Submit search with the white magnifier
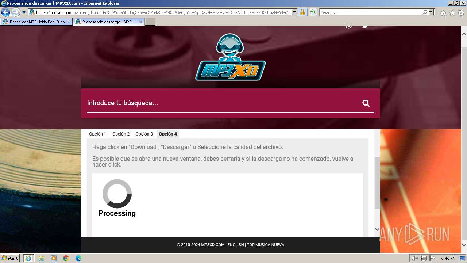Screen dimensions: 467x263 [366, 103]
